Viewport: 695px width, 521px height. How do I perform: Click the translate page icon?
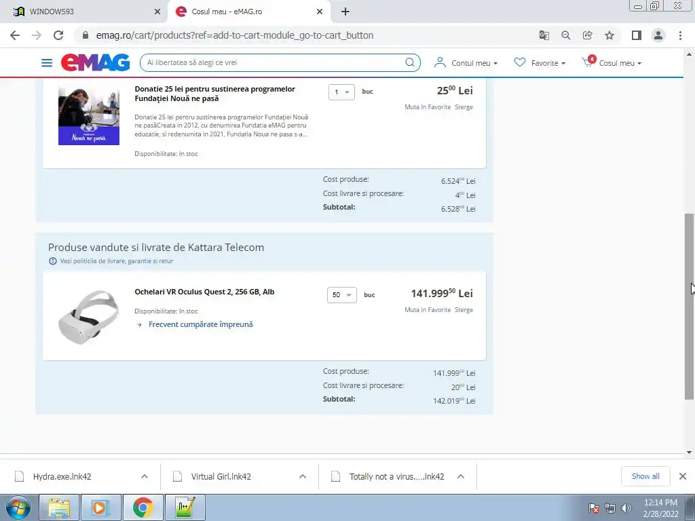pyautogui.click(x=544, y=35)
